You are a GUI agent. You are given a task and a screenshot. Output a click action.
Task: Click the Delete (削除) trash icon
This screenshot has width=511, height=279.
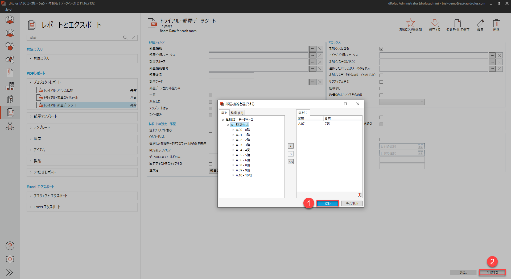point(496,23)
